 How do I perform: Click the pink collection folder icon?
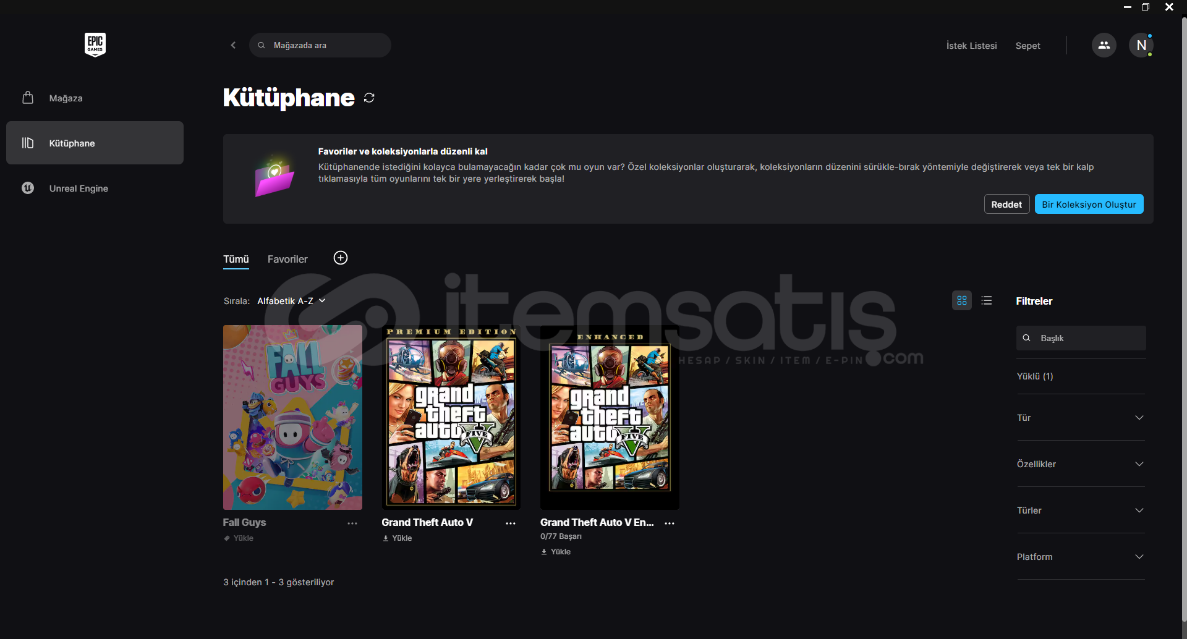[274, 177]
